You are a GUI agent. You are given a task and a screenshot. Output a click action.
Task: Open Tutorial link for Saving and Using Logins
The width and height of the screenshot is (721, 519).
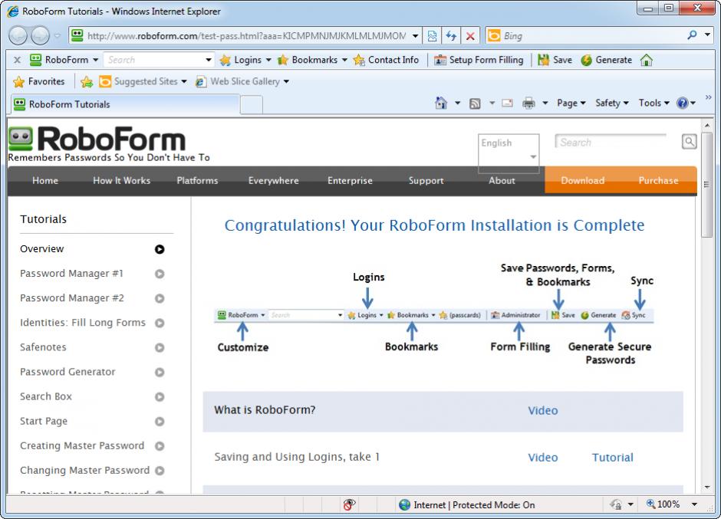click(x=613, y=458)
